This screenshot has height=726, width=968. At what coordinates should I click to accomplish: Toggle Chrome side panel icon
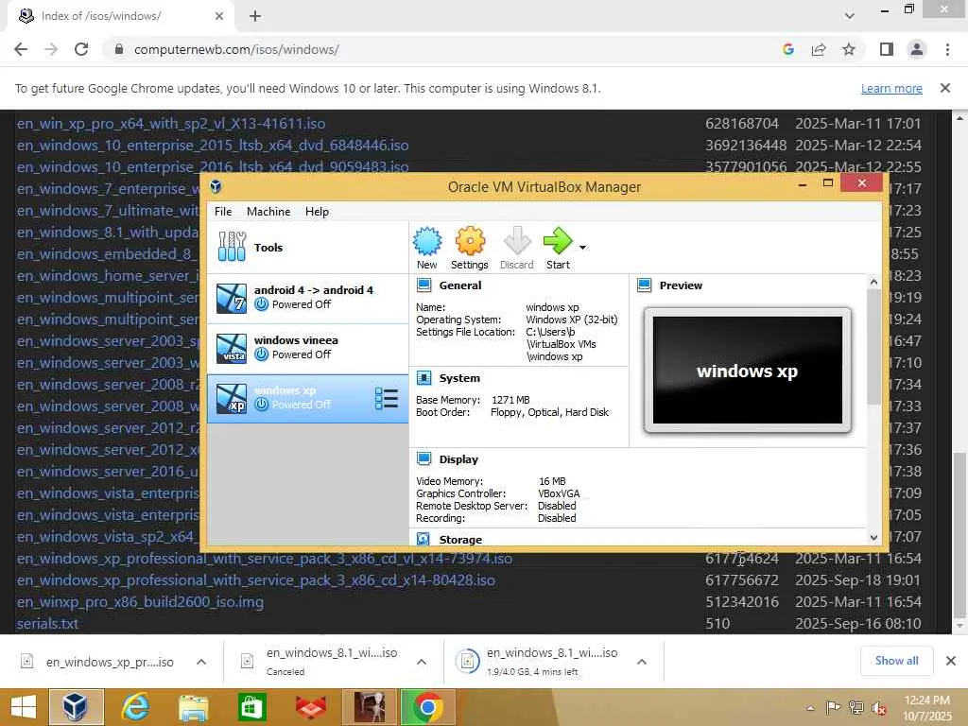(887, 49)
